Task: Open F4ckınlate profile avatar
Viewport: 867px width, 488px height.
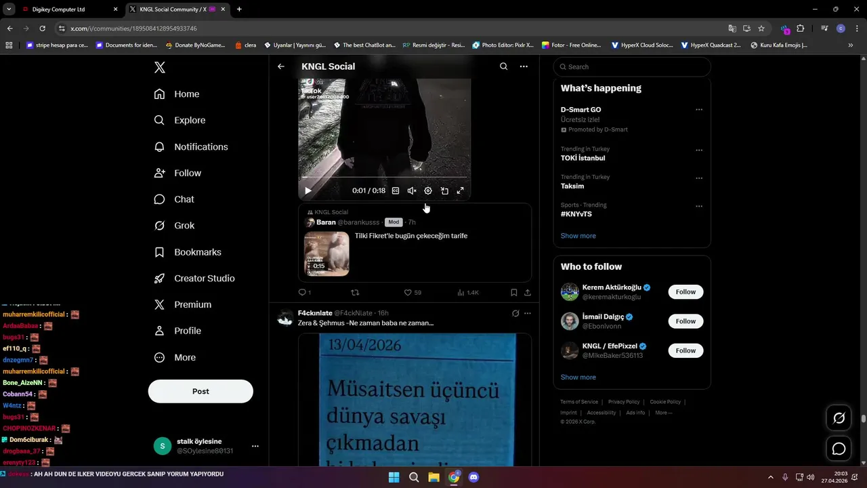Action: click(x=285, y=319)
